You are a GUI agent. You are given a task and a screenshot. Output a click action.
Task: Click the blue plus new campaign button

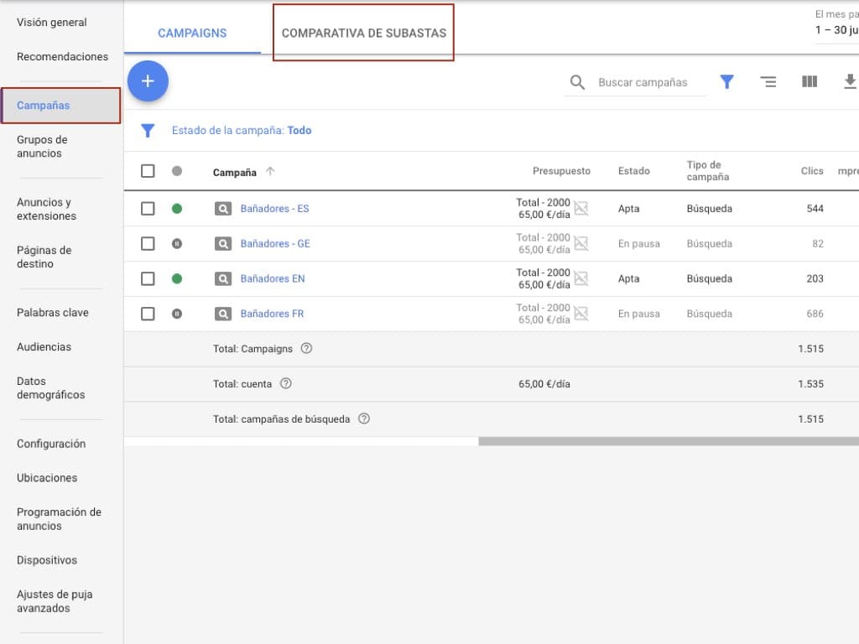[x=148, y=81]
